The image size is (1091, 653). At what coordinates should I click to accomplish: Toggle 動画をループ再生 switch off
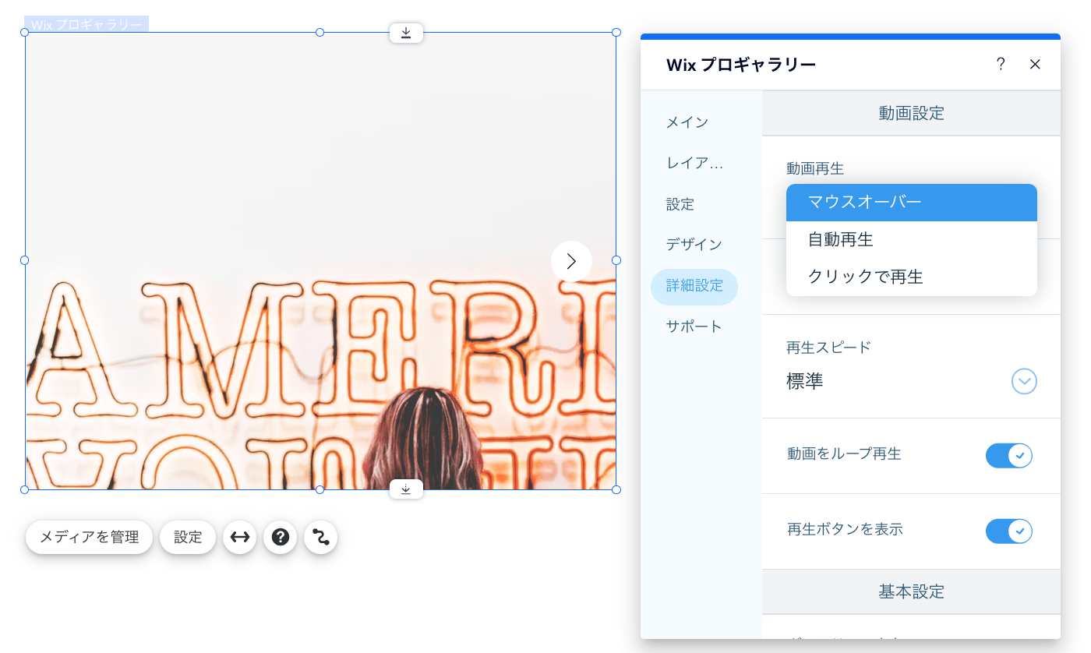(x=1008, y=455)
